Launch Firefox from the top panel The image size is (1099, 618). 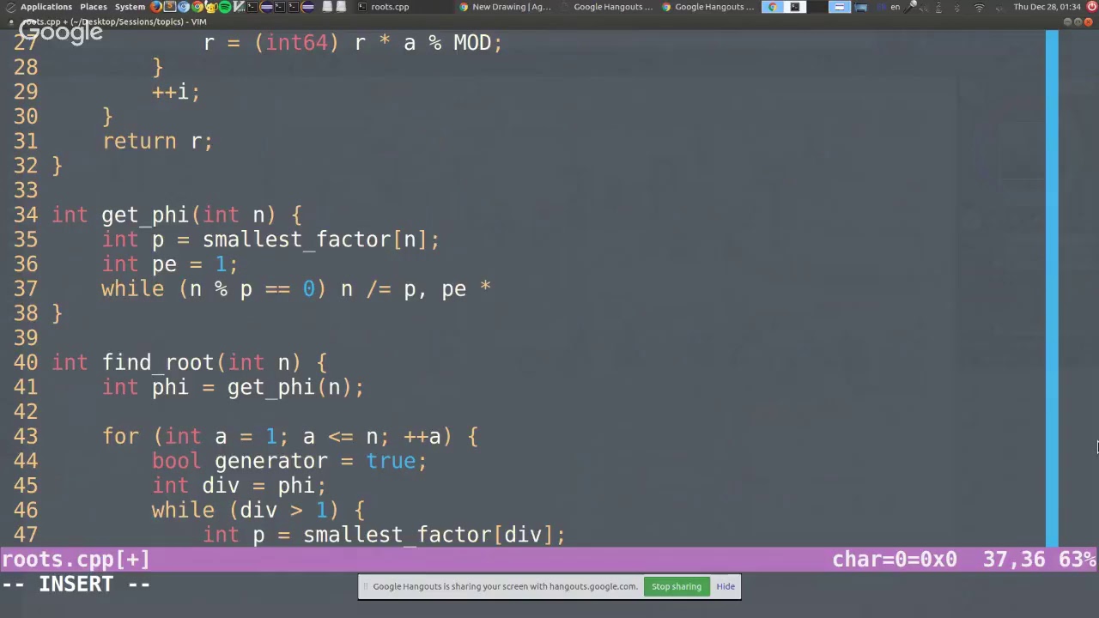tap(155, 7)
